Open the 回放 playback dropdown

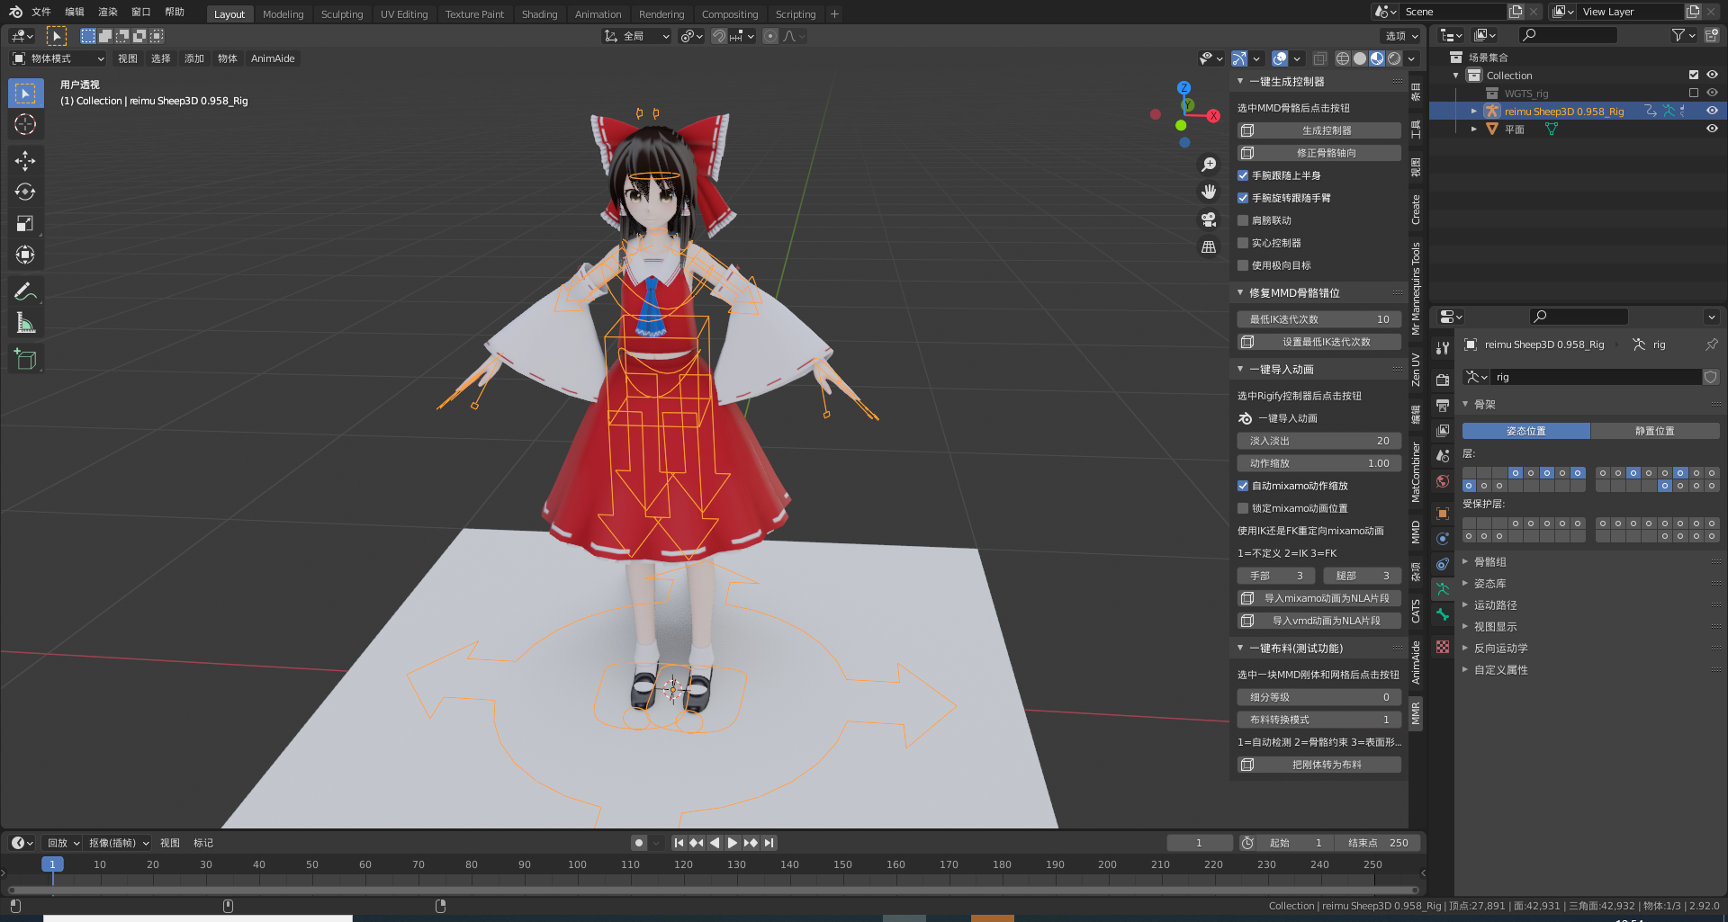click(62, 843)
